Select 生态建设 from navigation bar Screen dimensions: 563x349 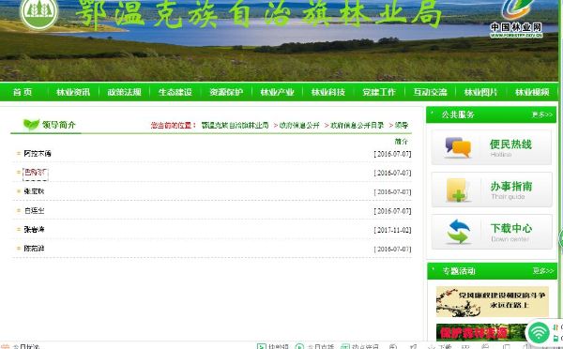pos(175,92)
